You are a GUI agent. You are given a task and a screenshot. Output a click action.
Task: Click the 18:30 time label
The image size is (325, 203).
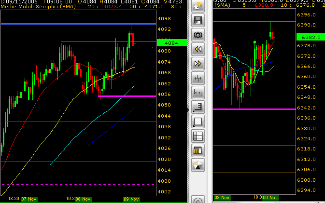14,199
